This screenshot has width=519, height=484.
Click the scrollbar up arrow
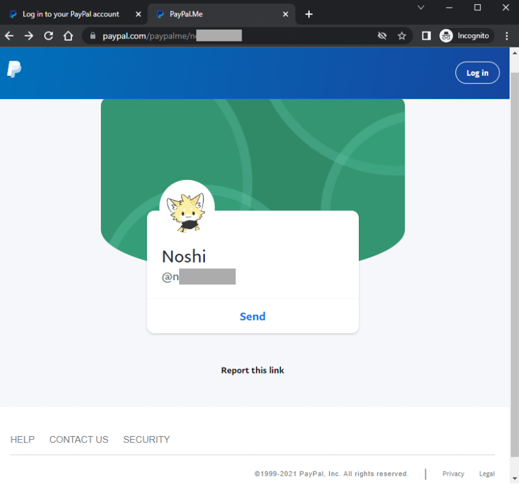click(x=515, y=52)
